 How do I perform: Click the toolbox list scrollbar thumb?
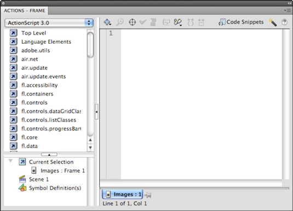tap(90, 45)
